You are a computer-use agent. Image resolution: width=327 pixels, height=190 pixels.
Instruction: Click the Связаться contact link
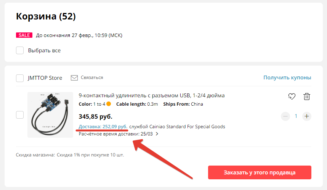point(92,78)
